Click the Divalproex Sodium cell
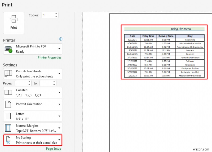Viewport: 212px width, 152px height. pyautogui.click(x=190, y=68)
